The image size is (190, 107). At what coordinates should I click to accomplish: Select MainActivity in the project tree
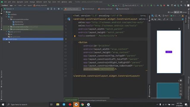point(19,22)
